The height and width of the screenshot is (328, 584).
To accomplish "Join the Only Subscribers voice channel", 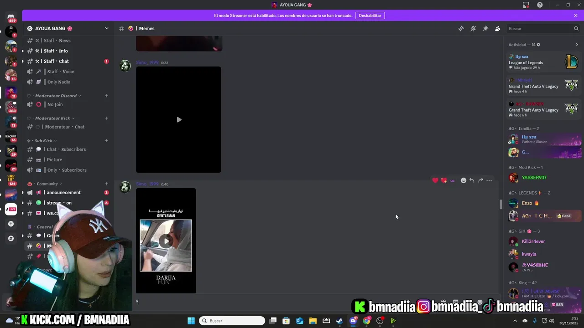I will pos(68,170).
